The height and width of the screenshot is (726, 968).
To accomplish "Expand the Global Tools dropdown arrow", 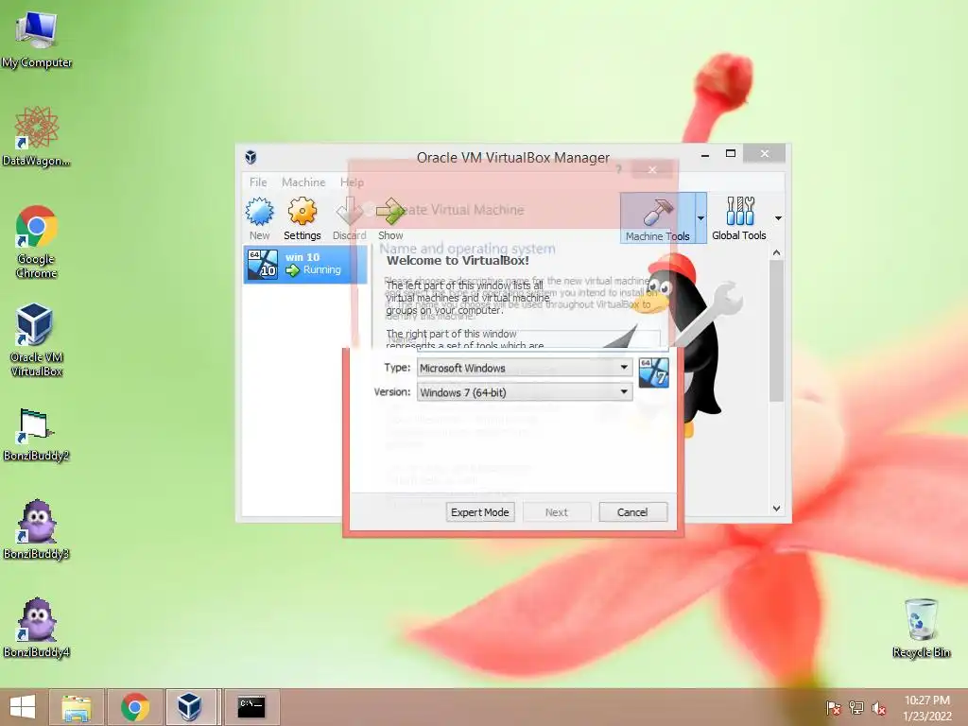I will coord(778,218).
